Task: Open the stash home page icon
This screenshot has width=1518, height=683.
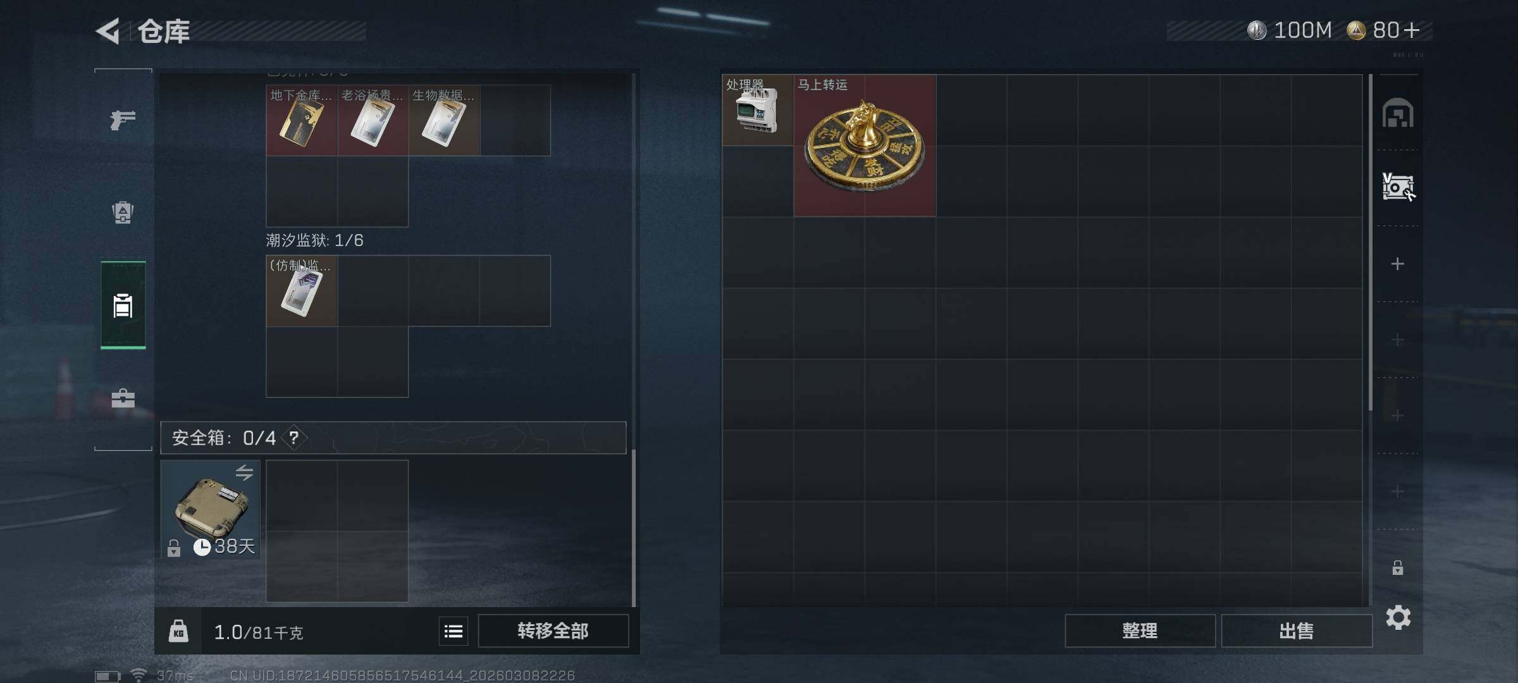Action: click(1398, 113)
